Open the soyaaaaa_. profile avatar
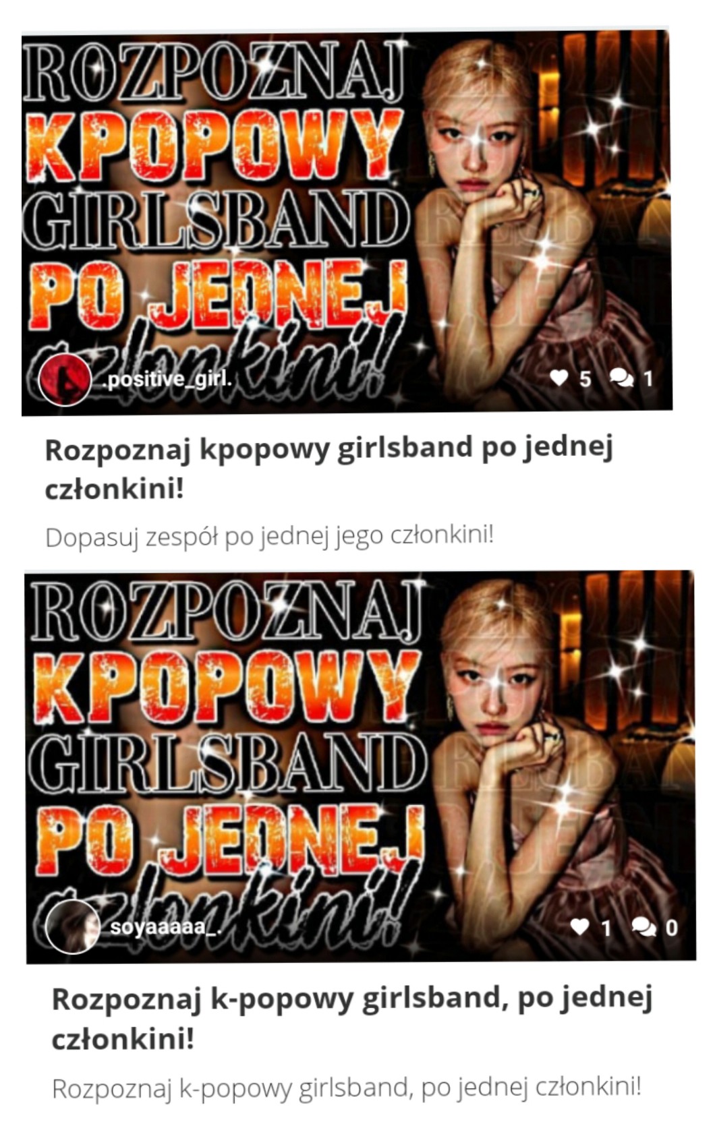Screen dimensions: 715x1128 pyautogui.click(x=72, y=926)
